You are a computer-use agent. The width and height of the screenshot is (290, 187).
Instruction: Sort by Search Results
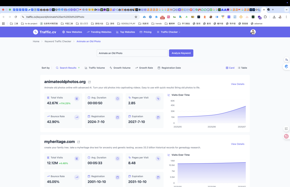tap(68, 68)
